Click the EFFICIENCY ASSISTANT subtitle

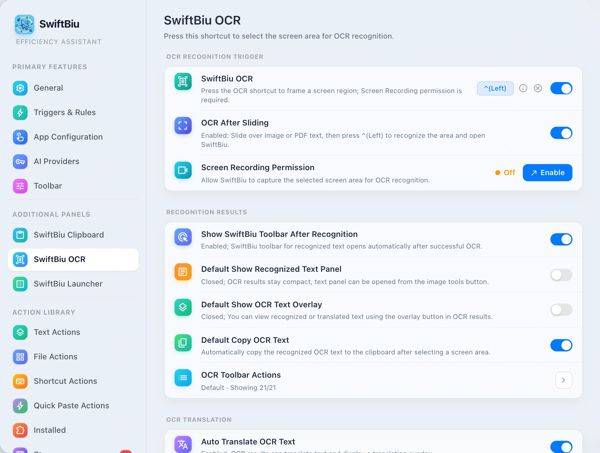(x=59, y=42)
